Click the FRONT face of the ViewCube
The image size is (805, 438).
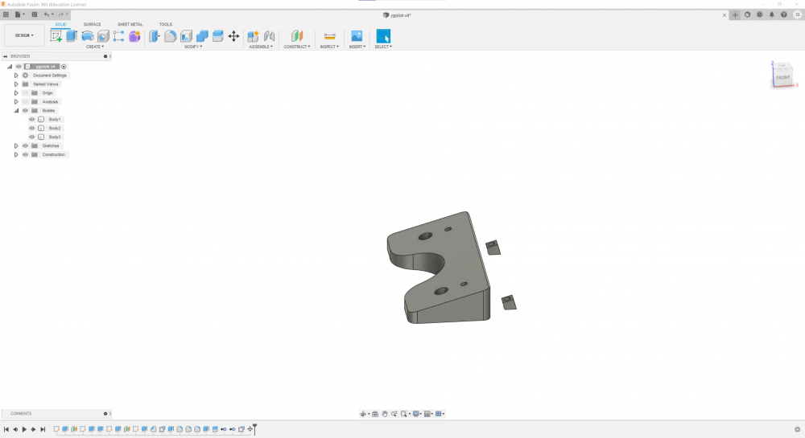[x=782, y=77]
